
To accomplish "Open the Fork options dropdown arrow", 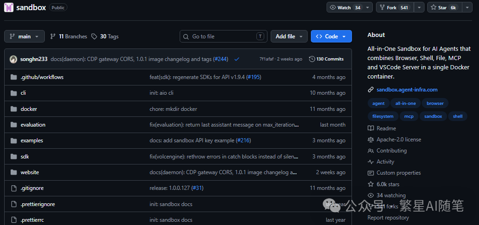I will 419,8.
